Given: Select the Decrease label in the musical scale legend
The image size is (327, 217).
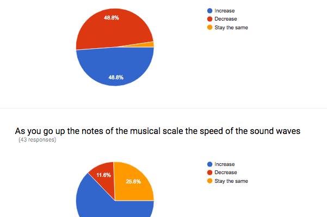Looking at the screenshot, I should 226,173.
